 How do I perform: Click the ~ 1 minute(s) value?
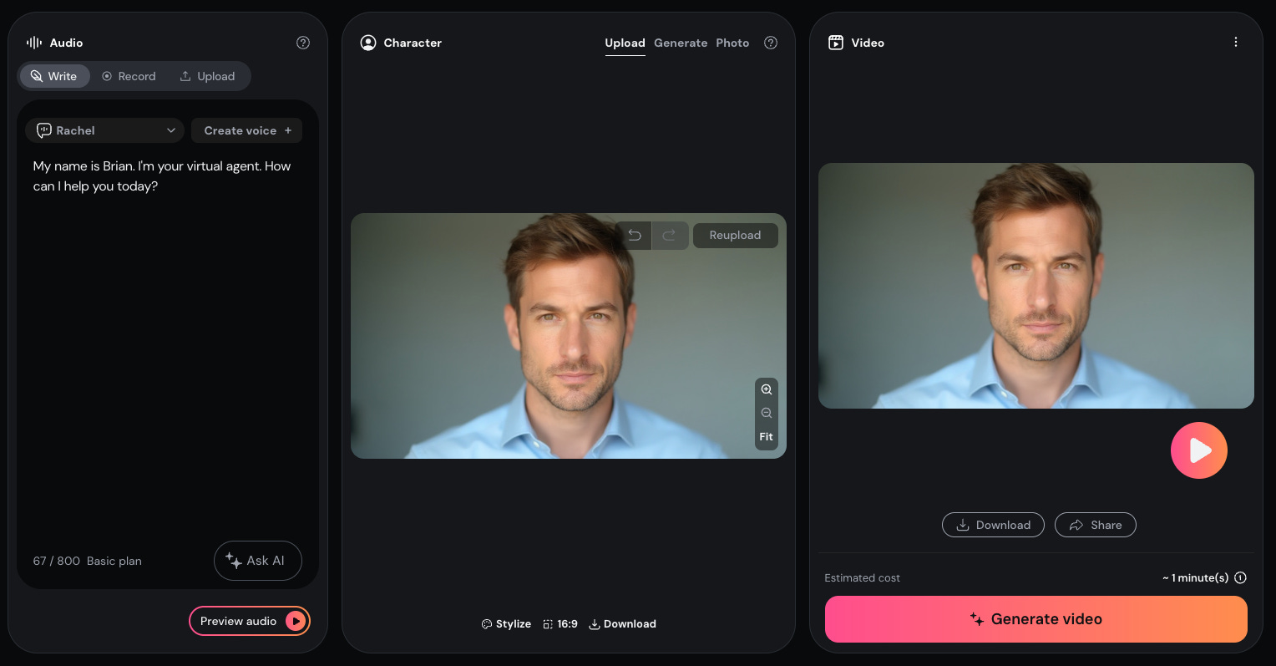(1195, 577)
